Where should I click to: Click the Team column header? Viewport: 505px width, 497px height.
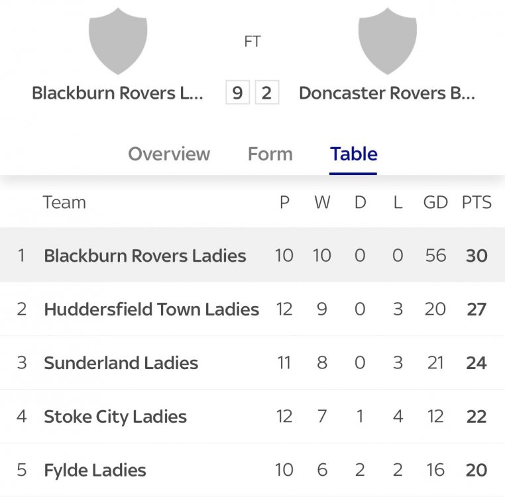coord(64,203)
